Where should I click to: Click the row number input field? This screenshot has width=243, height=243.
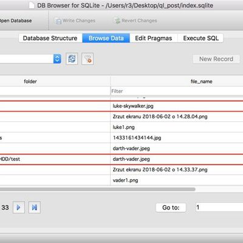219,207
